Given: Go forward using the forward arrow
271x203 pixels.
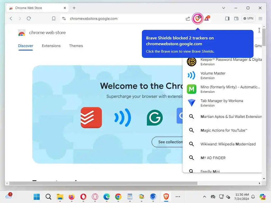Looking at the screenshot, I should click(x=20, y=19).
